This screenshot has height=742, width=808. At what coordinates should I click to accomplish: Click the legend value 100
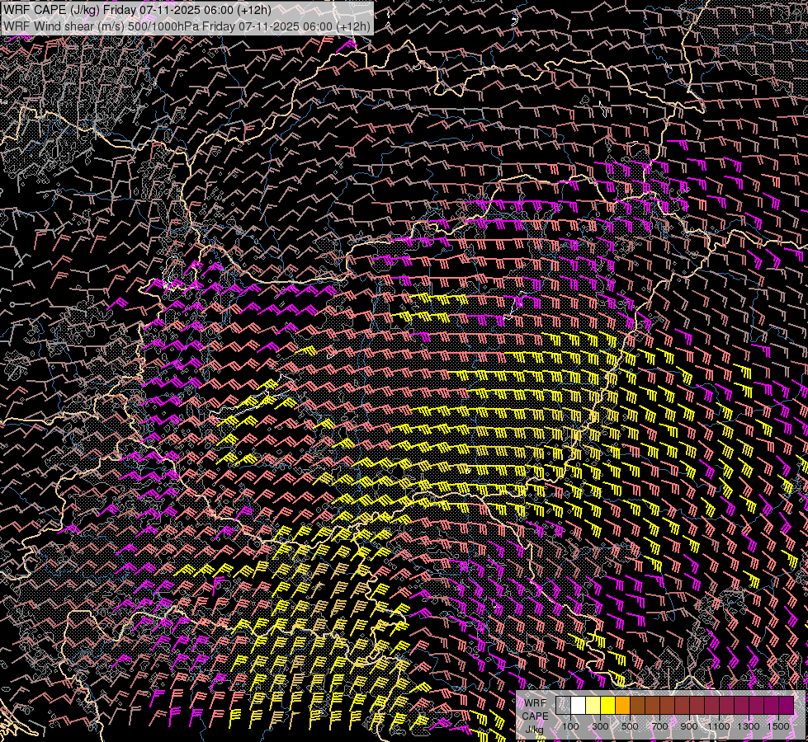click(571, 726)
